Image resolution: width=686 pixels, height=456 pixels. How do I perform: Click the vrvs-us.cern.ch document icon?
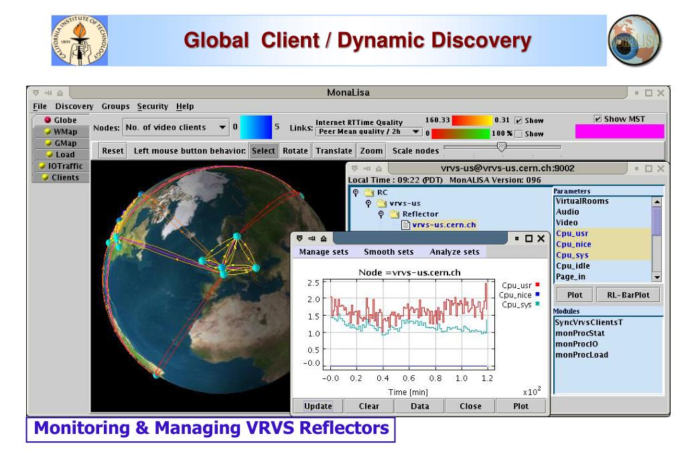coord(405,225)
